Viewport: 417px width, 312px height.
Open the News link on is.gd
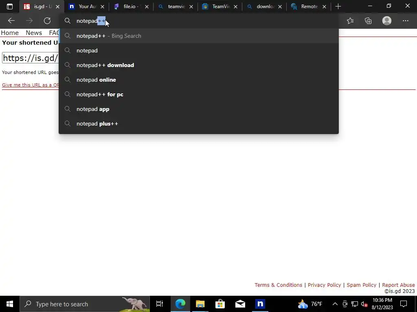(x=34, y=32)
